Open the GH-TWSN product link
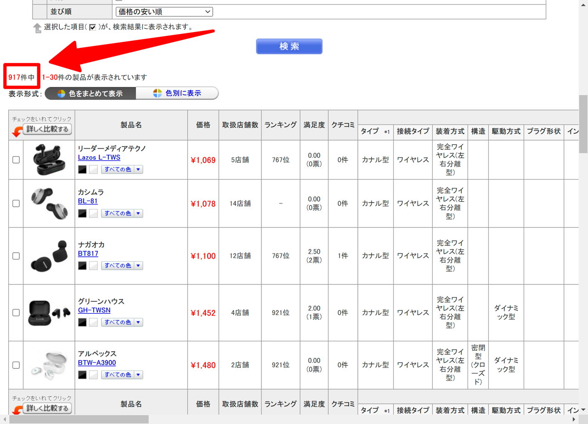 (x=94, y=310)
